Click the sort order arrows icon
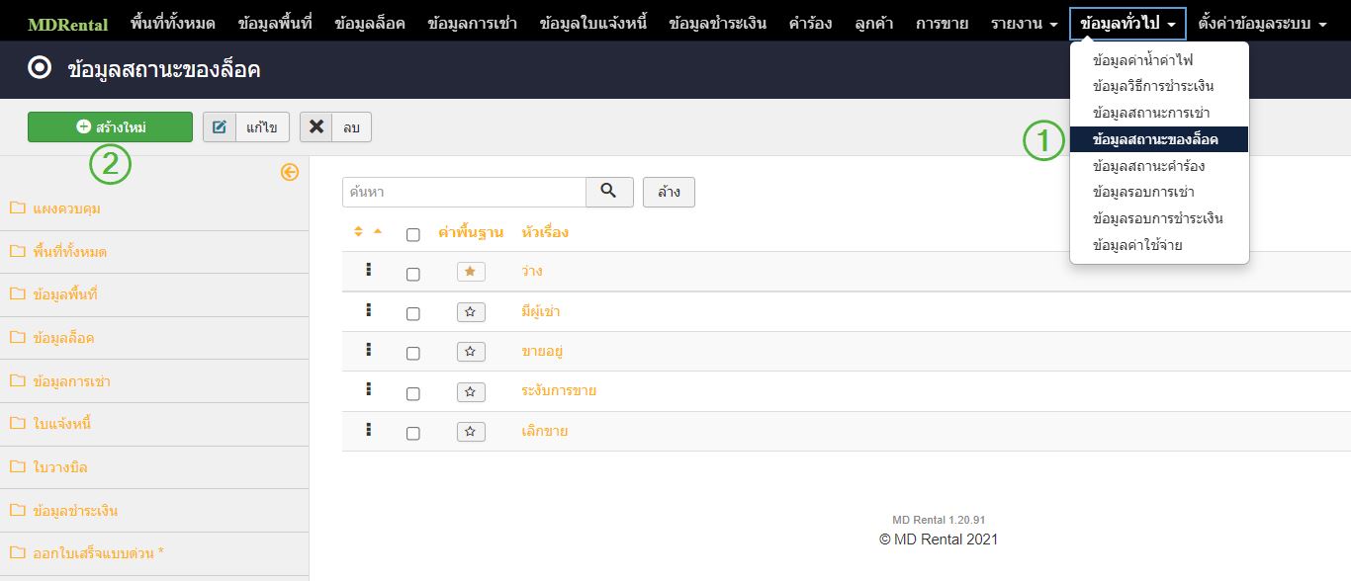 coord(359,232)
